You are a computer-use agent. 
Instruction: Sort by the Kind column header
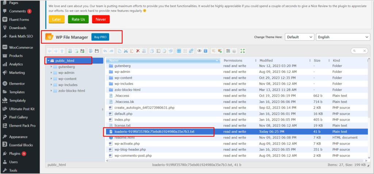pos(350,60)
